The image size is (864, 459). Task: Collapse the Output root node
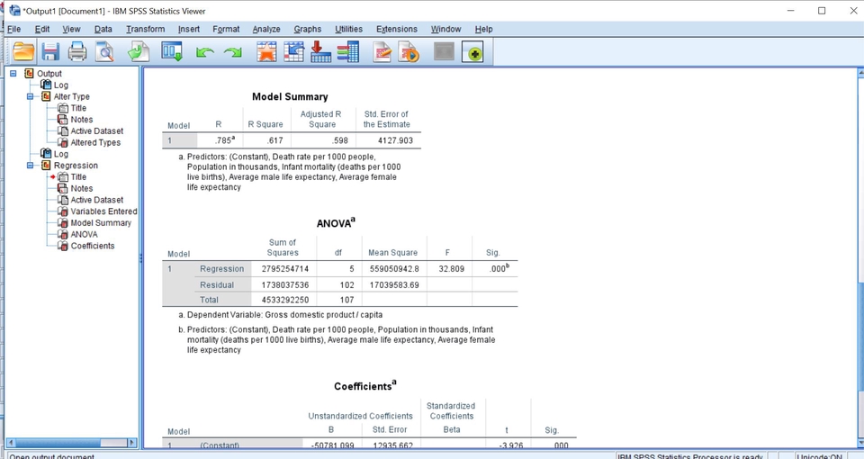(13, 73)
